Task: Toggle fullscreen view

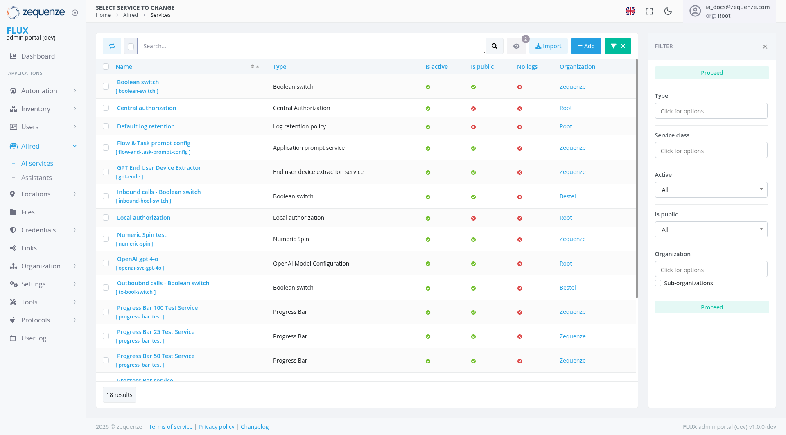Action: tap(649, 11)
